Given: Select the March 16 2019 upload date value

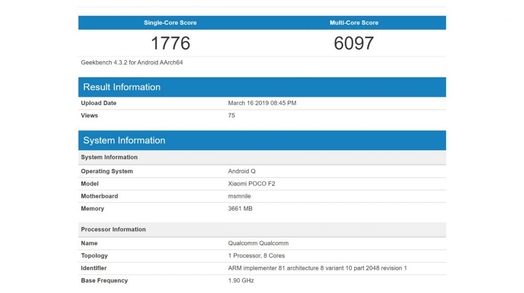Looking at the screenshot, I should (262, 103).
